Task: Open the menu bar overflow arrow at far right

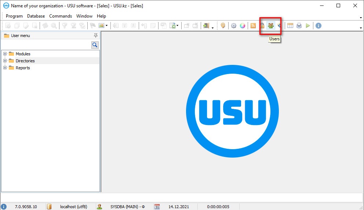Action: click(361, 18)
